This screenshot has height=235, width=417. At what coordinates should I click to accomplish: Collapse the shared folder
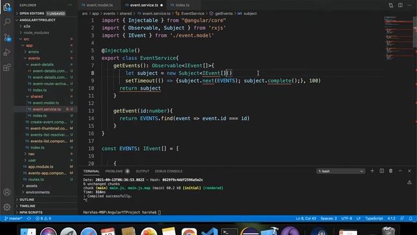pyautogui.click(x=36, y=97)
